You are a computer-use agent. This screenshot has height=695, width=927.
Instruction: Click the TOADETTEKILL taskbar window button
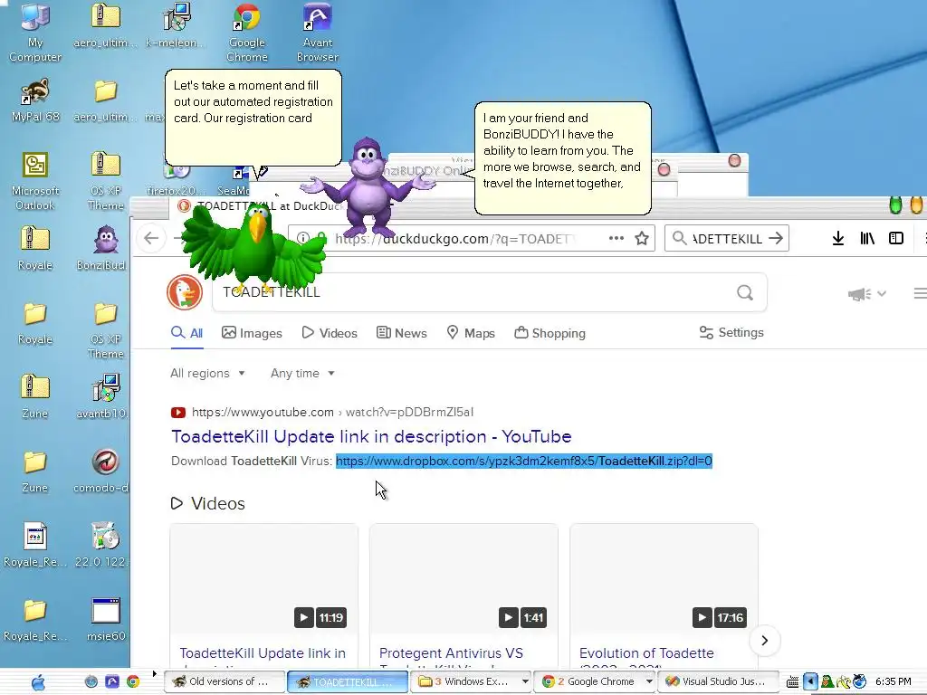(347, 681)
